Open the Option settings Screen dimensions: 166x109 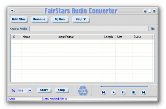(60, 19)
